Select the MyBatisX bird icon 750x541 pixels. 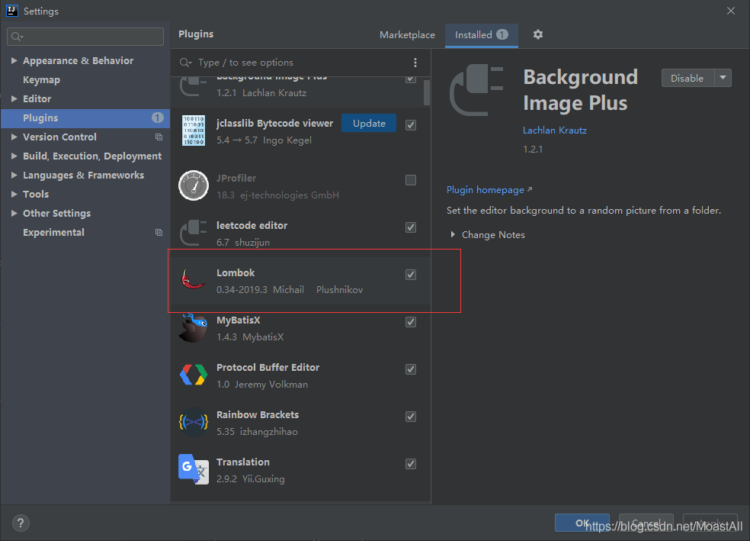pyautogui.click(x=194, y=328)
